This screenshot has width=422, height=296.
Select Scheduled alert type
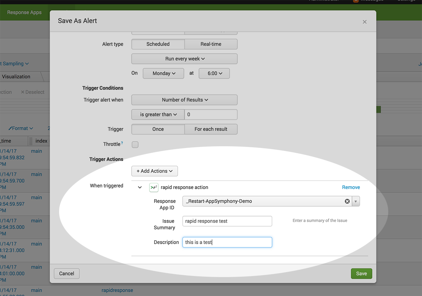158,44
